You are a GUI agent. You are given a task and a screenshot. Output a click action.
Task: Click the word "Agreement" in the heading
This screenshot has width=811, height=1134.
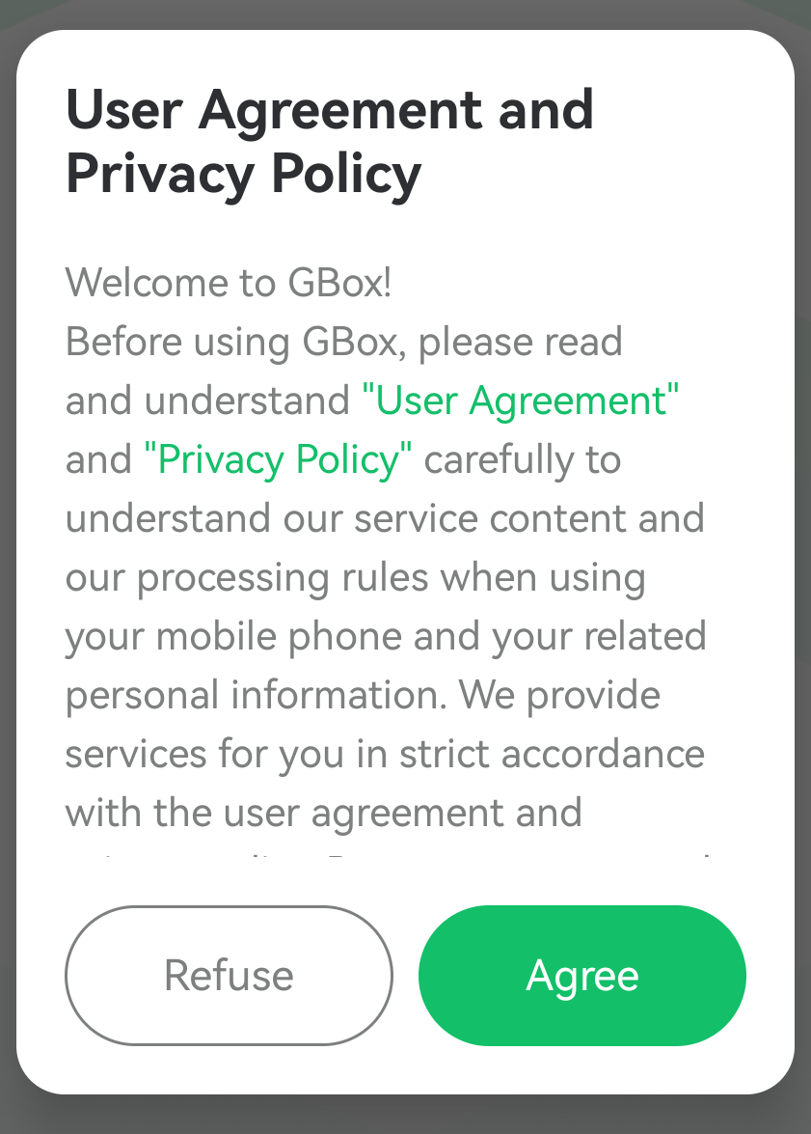pyautogui.click(x=339, y=110)
